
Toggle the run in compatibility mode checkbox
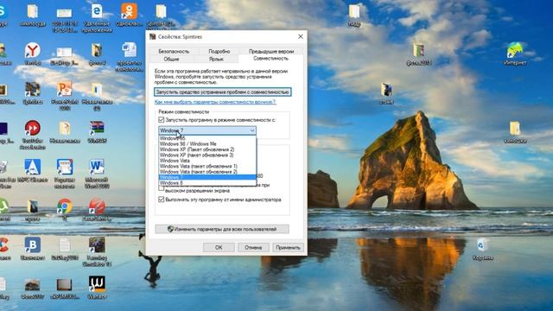pyautogui.click(x=162, y=120)
